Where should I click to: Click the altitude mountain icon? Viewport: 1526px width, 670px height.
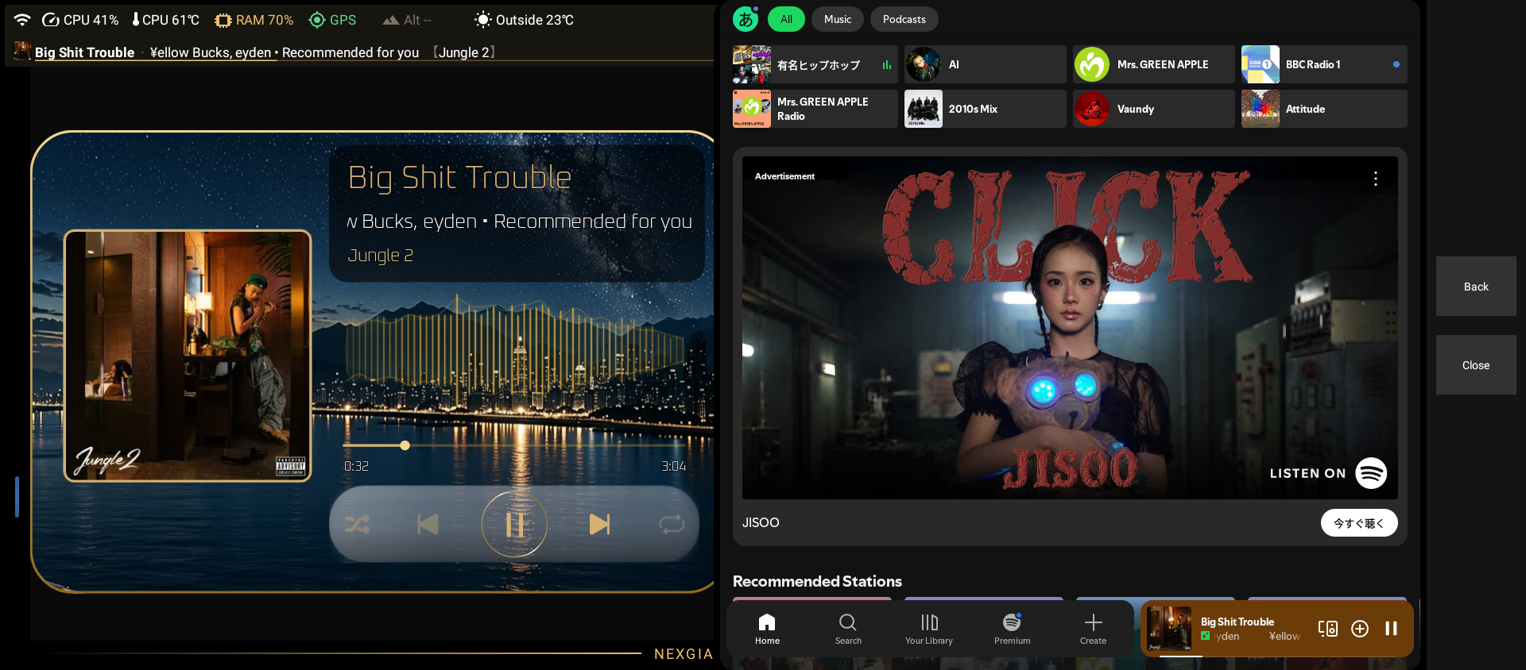(x=390, y=20)
